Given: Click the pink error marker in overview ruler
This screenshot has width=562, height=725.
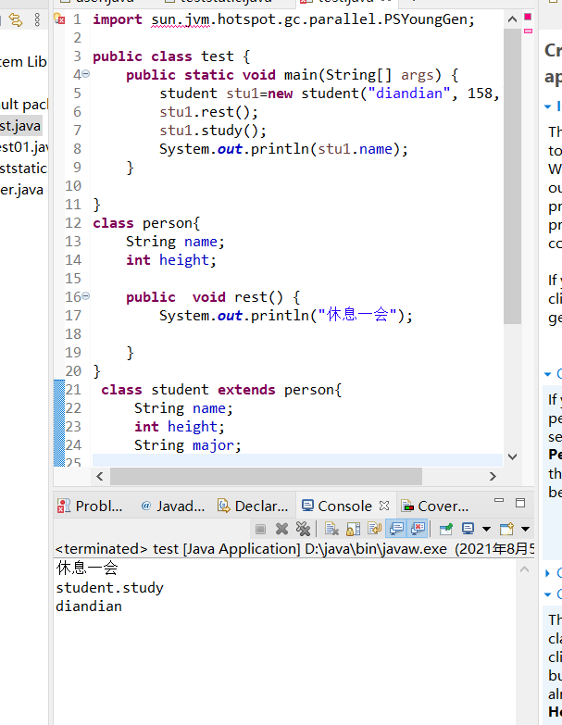Looking at the screenshot, I should [528, 17].
